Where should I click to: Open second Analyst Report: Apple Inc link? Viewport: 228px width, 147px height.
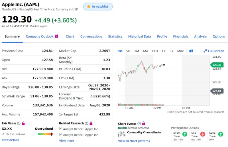point(80,135)
